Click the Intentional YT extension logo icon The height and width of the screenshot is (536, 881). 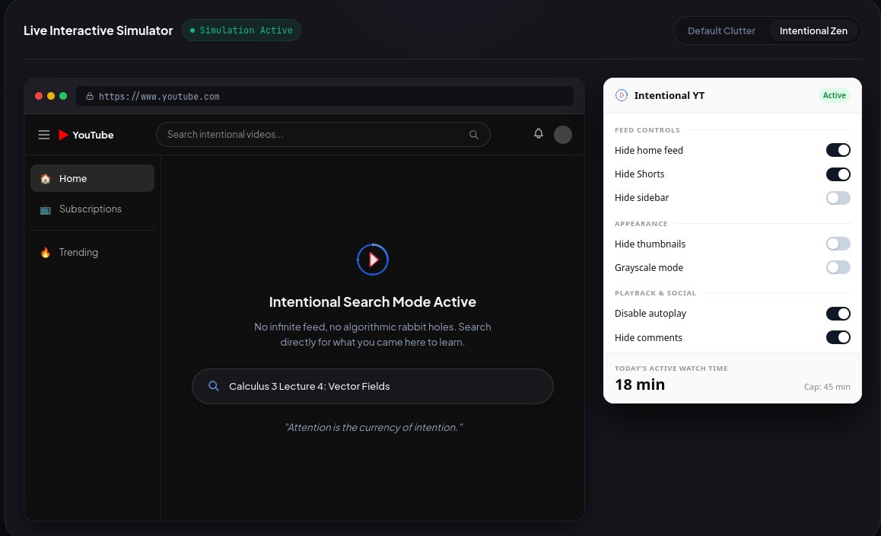tap(622, 95)
